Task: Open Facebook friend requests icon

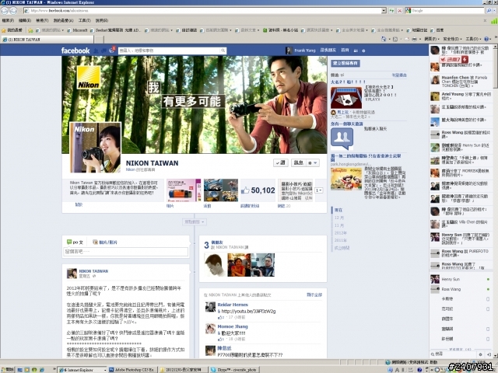Action: click(x=96, y=51)
